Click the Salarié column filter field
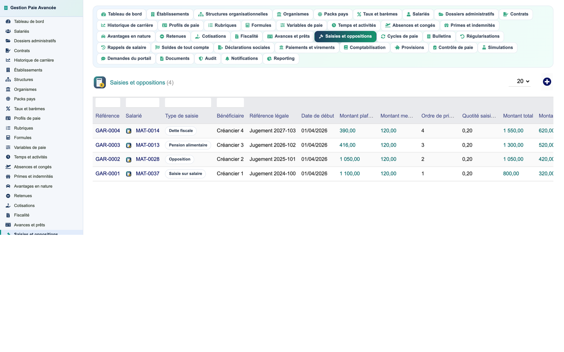The width and height of the screenshot is (564, 352). tap(142, 103)
